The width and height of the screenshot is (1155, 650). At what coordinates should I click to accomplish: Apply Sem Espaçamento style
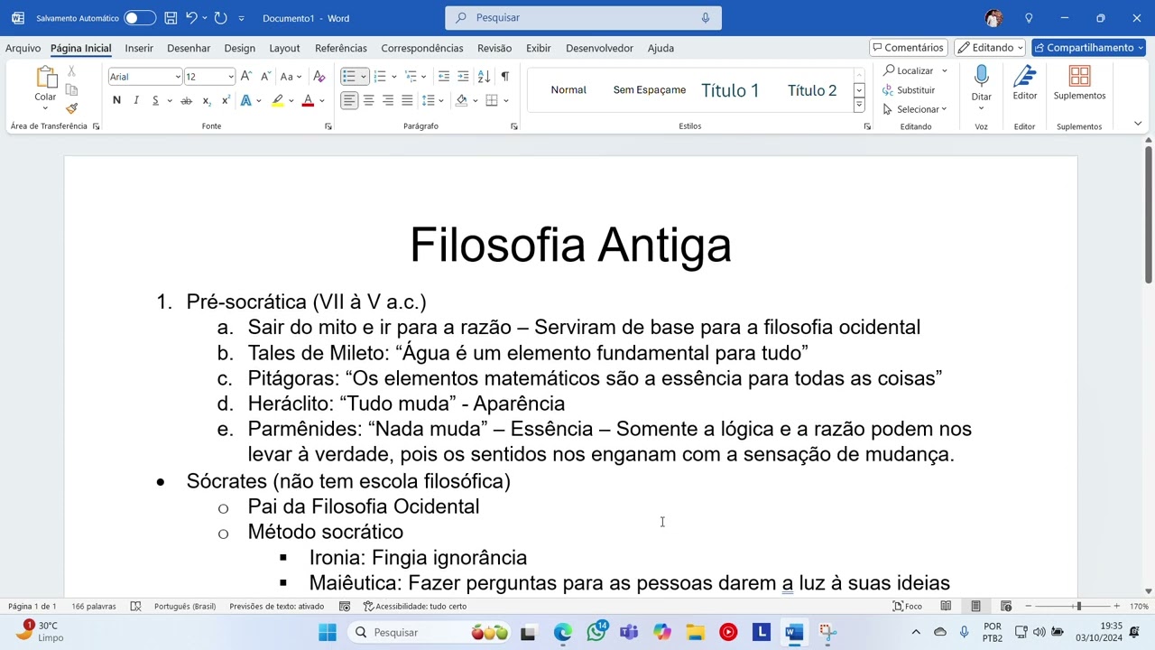pos(650,90)
